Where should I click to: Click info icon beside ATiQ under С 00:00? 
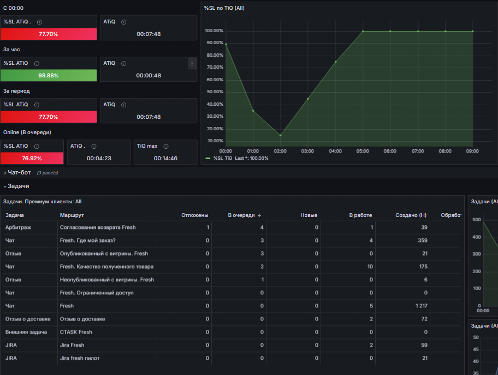(x=124, y=22)
